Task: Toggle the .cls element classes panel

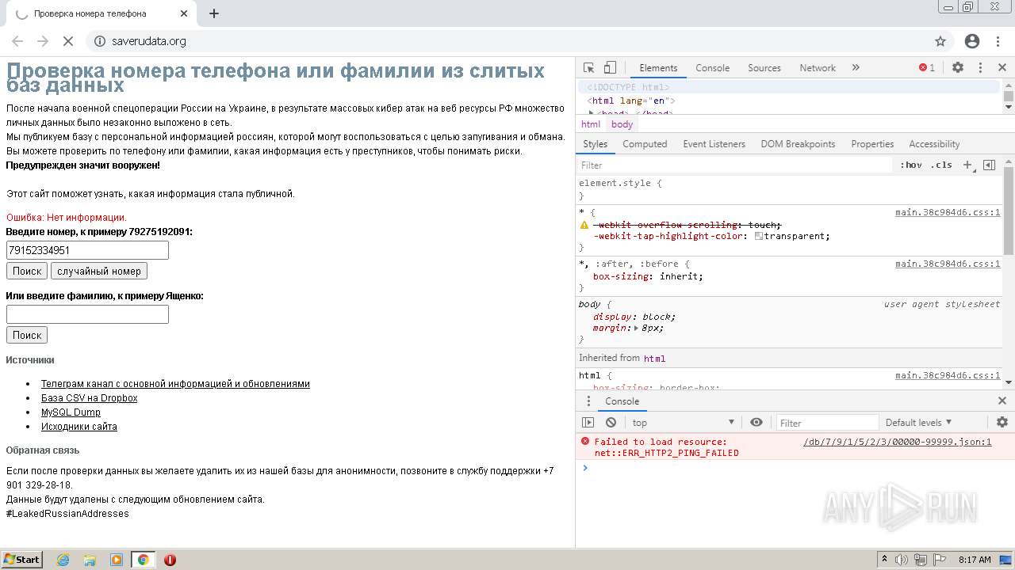Action: point(941,165)
